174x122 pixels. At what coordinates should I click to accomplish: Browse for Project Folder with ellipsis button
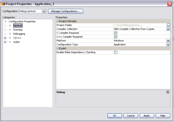click(x=168, y=25)
